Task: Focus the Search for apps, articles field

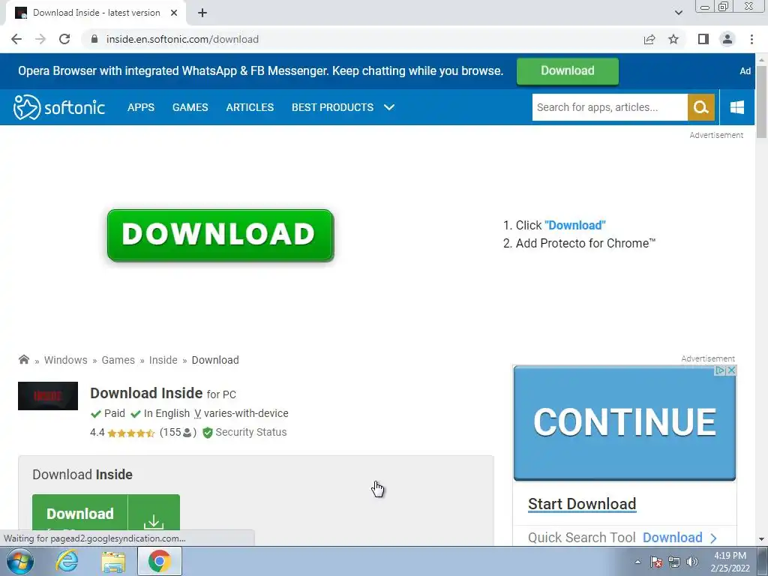Action: [610, 107]
